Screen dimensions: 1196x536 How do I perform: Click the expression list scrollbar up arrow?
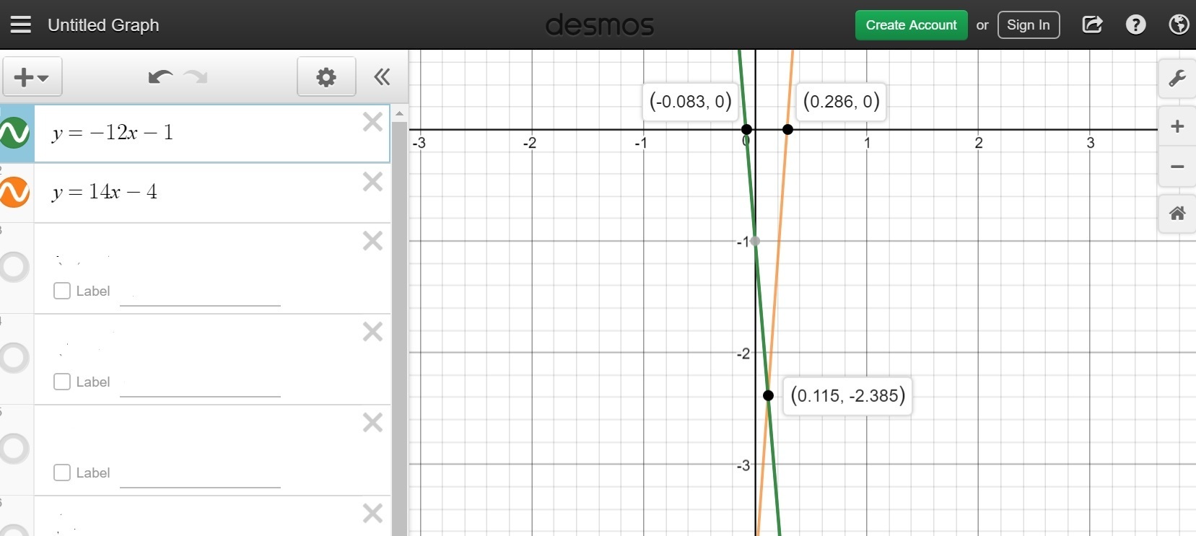pos(399,114)
